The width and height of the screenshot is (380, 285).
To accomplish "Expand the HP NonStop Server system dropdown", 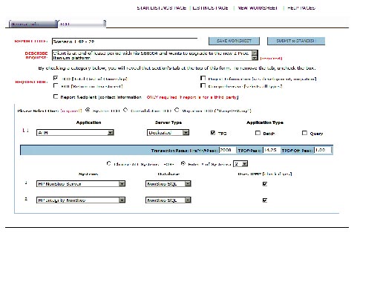I will 81,184.
